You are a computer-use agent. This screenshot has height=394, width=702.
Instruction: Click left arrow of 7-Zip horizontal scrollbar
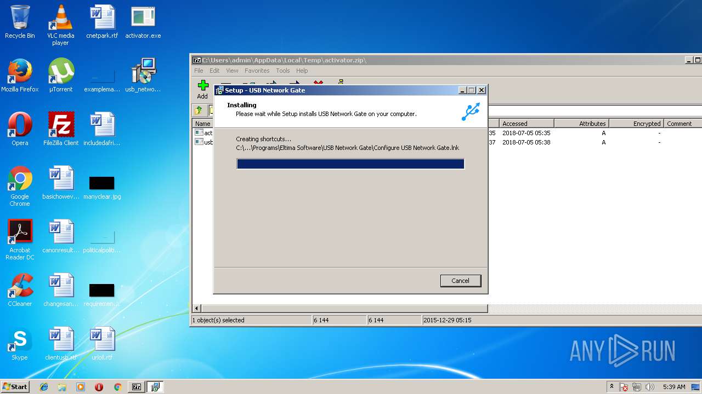coord(197,309)
